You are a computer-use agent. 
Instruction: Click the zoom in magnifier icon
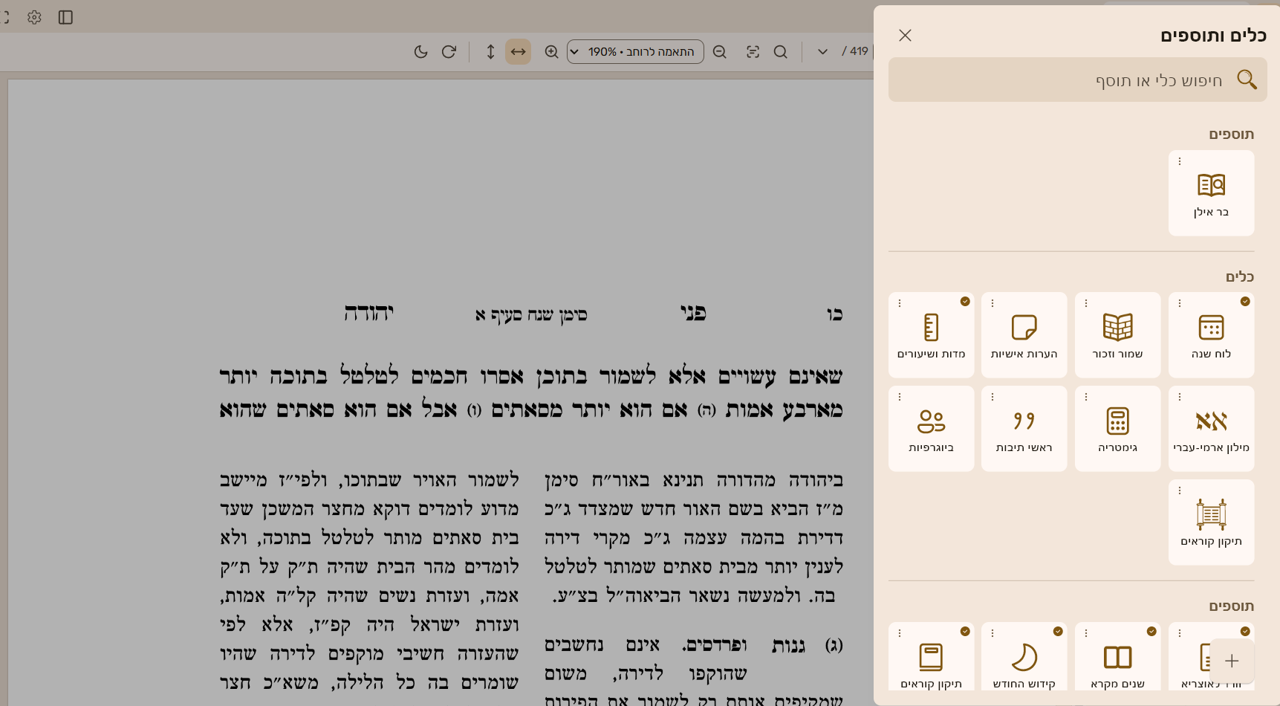[551, 51]
